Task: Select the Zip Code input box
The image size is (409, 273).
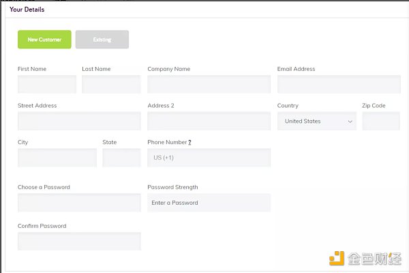Action: coord(380,121)
